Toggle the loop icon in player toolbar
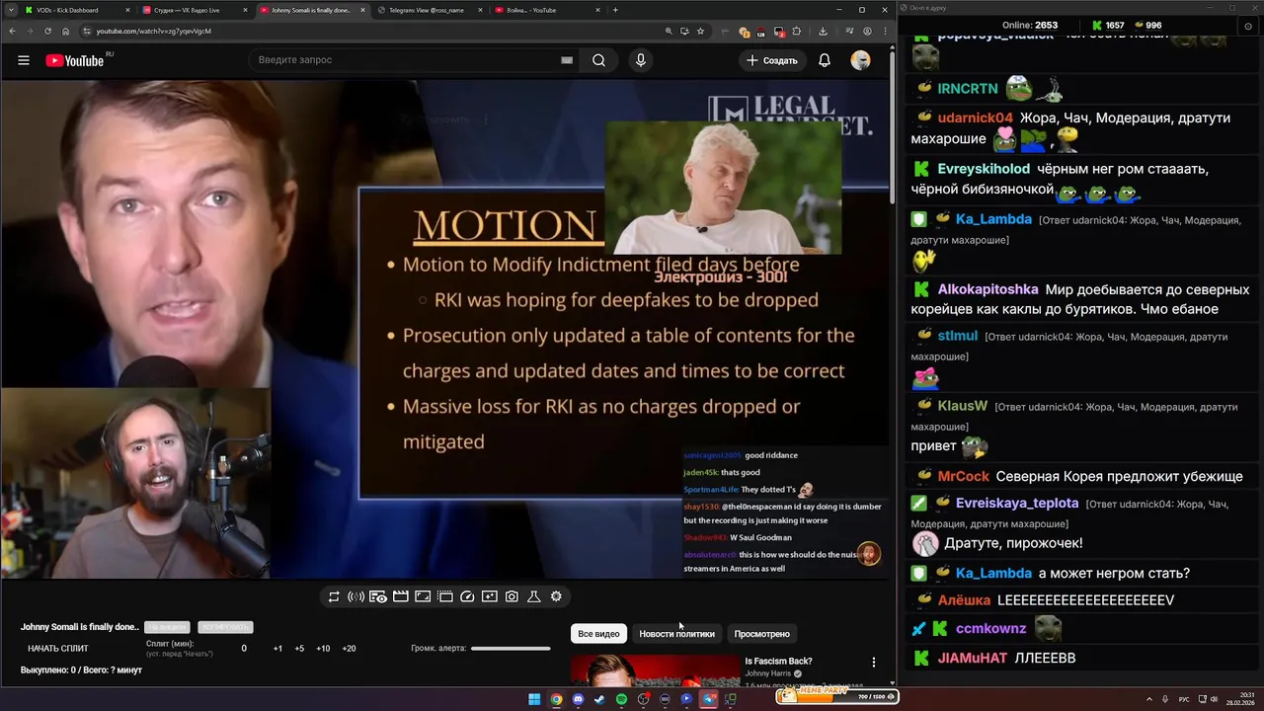The width and height of the screenshot is (1264, 711). point(334,596)
